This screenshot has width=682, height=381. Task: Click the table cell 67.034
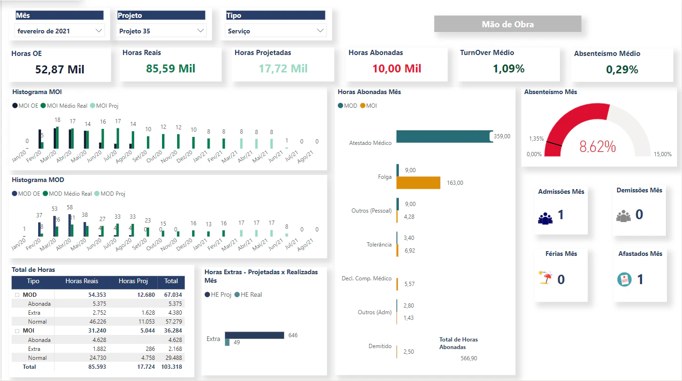[172, 295]
